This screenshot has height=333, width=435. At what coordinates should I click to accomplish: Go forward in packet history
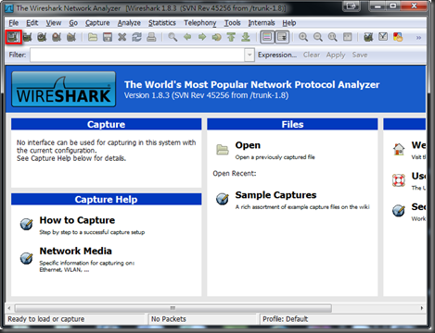point(202,37)
